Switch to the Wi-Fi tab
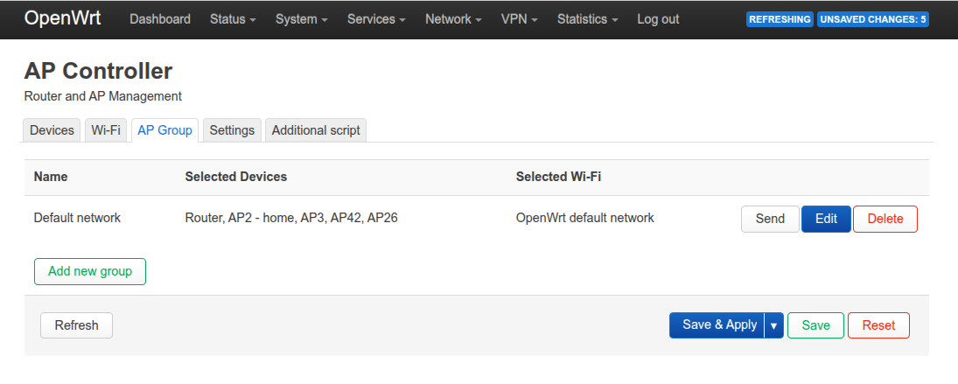This screenshot has height=384, width=958. pyautogui.click(x=106, y=130)
